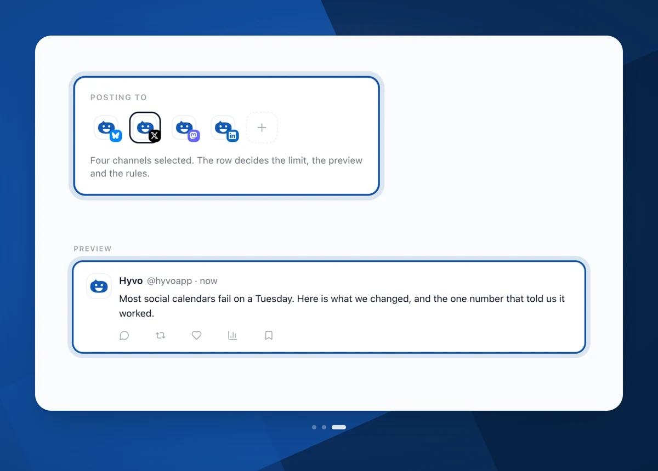
Task: Click the 'PREVIEW' label
Action: coord(93,249)
